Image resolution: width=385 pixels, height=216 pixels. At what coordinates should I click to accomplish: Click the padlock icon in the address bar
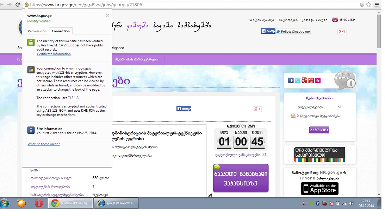click(27, 5)
